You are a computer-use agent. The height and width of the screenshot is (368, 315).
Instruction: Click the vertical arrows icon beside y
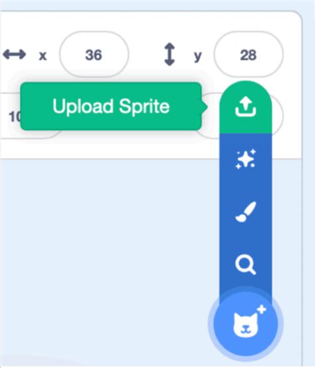(169, 55)
